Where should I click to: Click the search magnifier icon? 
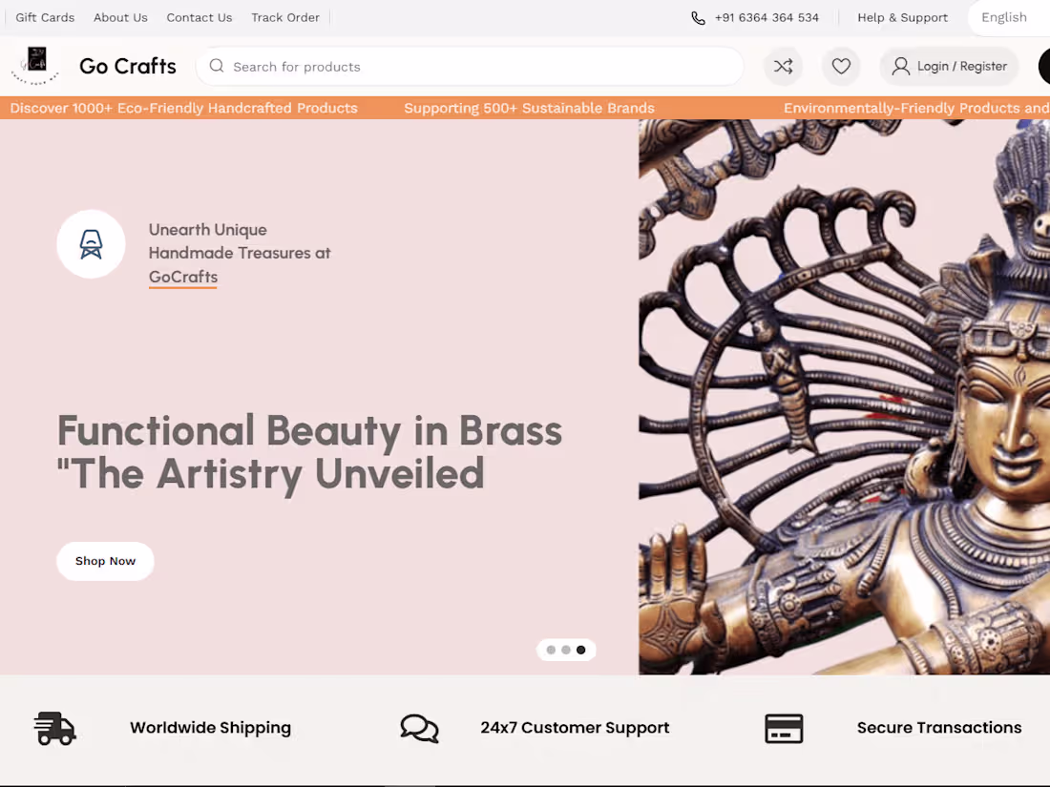coord(217,66)
